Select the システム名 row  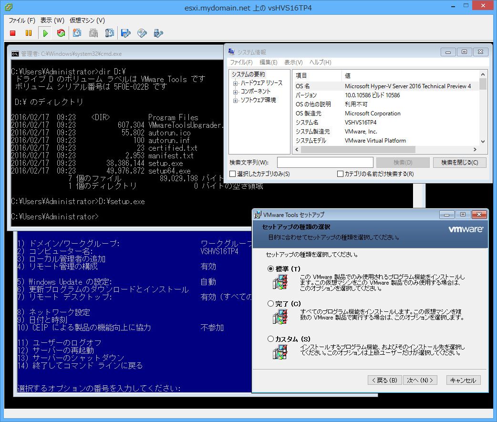[x=386, y=122]
